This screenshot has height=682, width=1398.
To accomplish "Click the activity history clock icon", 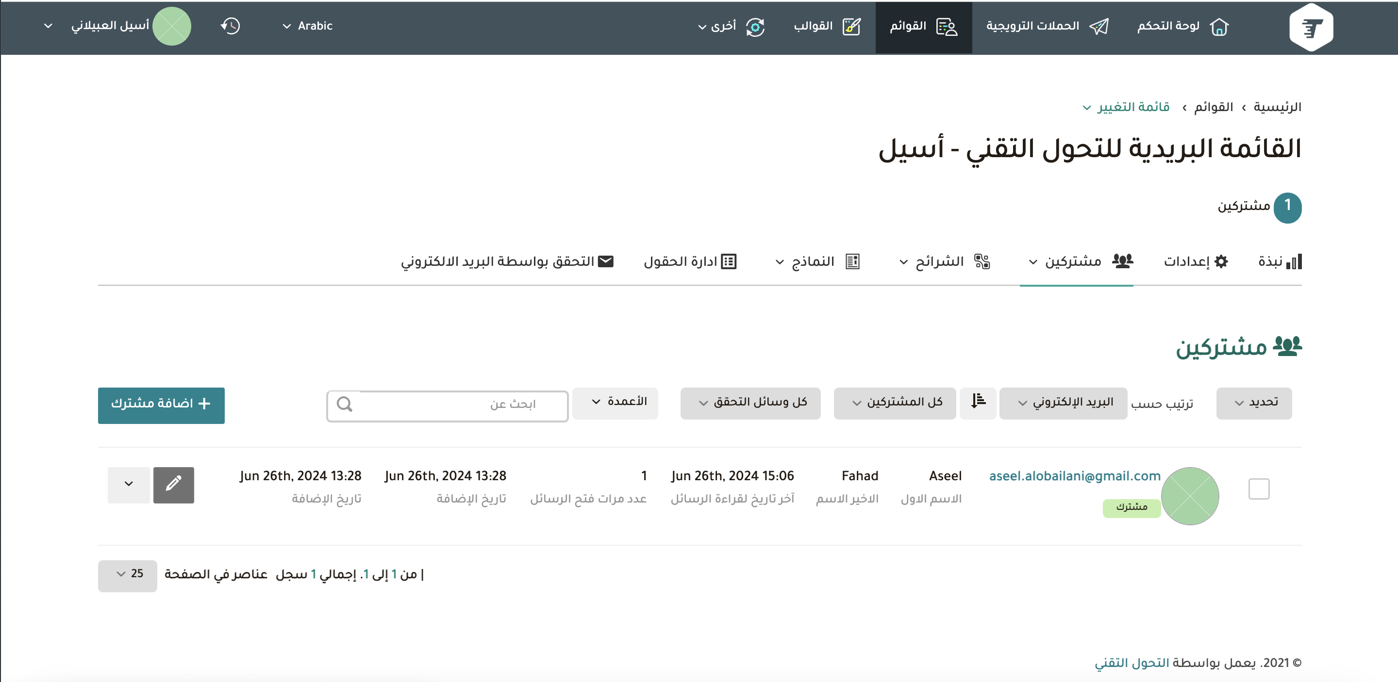I will [230, 26].
